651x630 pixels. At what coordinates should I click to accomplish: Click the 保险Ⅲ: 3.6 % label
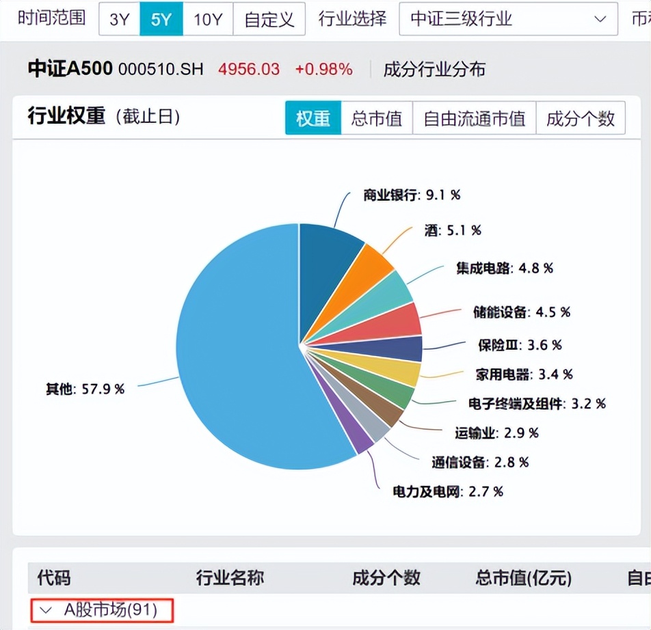520,344
